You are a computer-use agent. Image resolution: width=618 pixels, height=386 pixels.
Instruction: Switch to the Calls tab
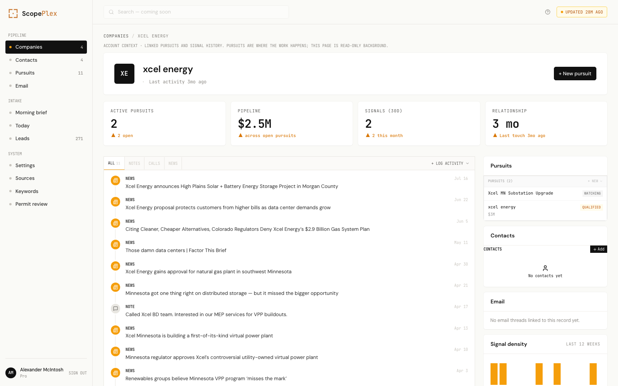pos(154,163)
